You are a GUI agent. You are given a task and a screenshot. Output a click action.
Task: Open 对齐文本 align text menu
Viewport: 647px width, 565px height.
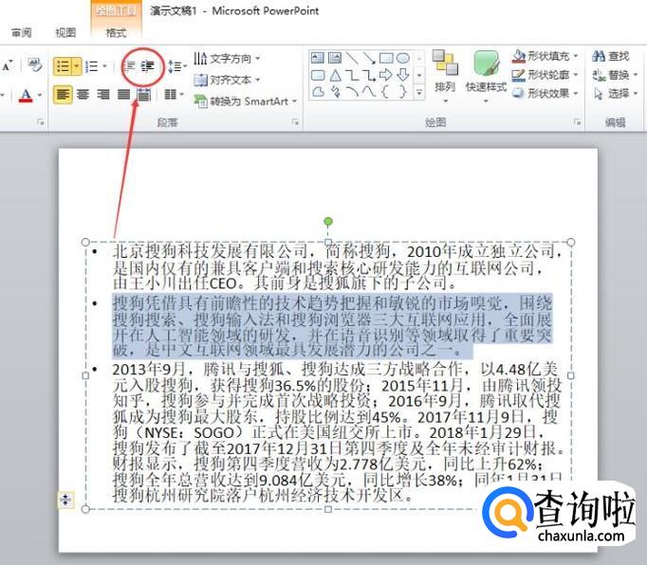tap(227, 80)
